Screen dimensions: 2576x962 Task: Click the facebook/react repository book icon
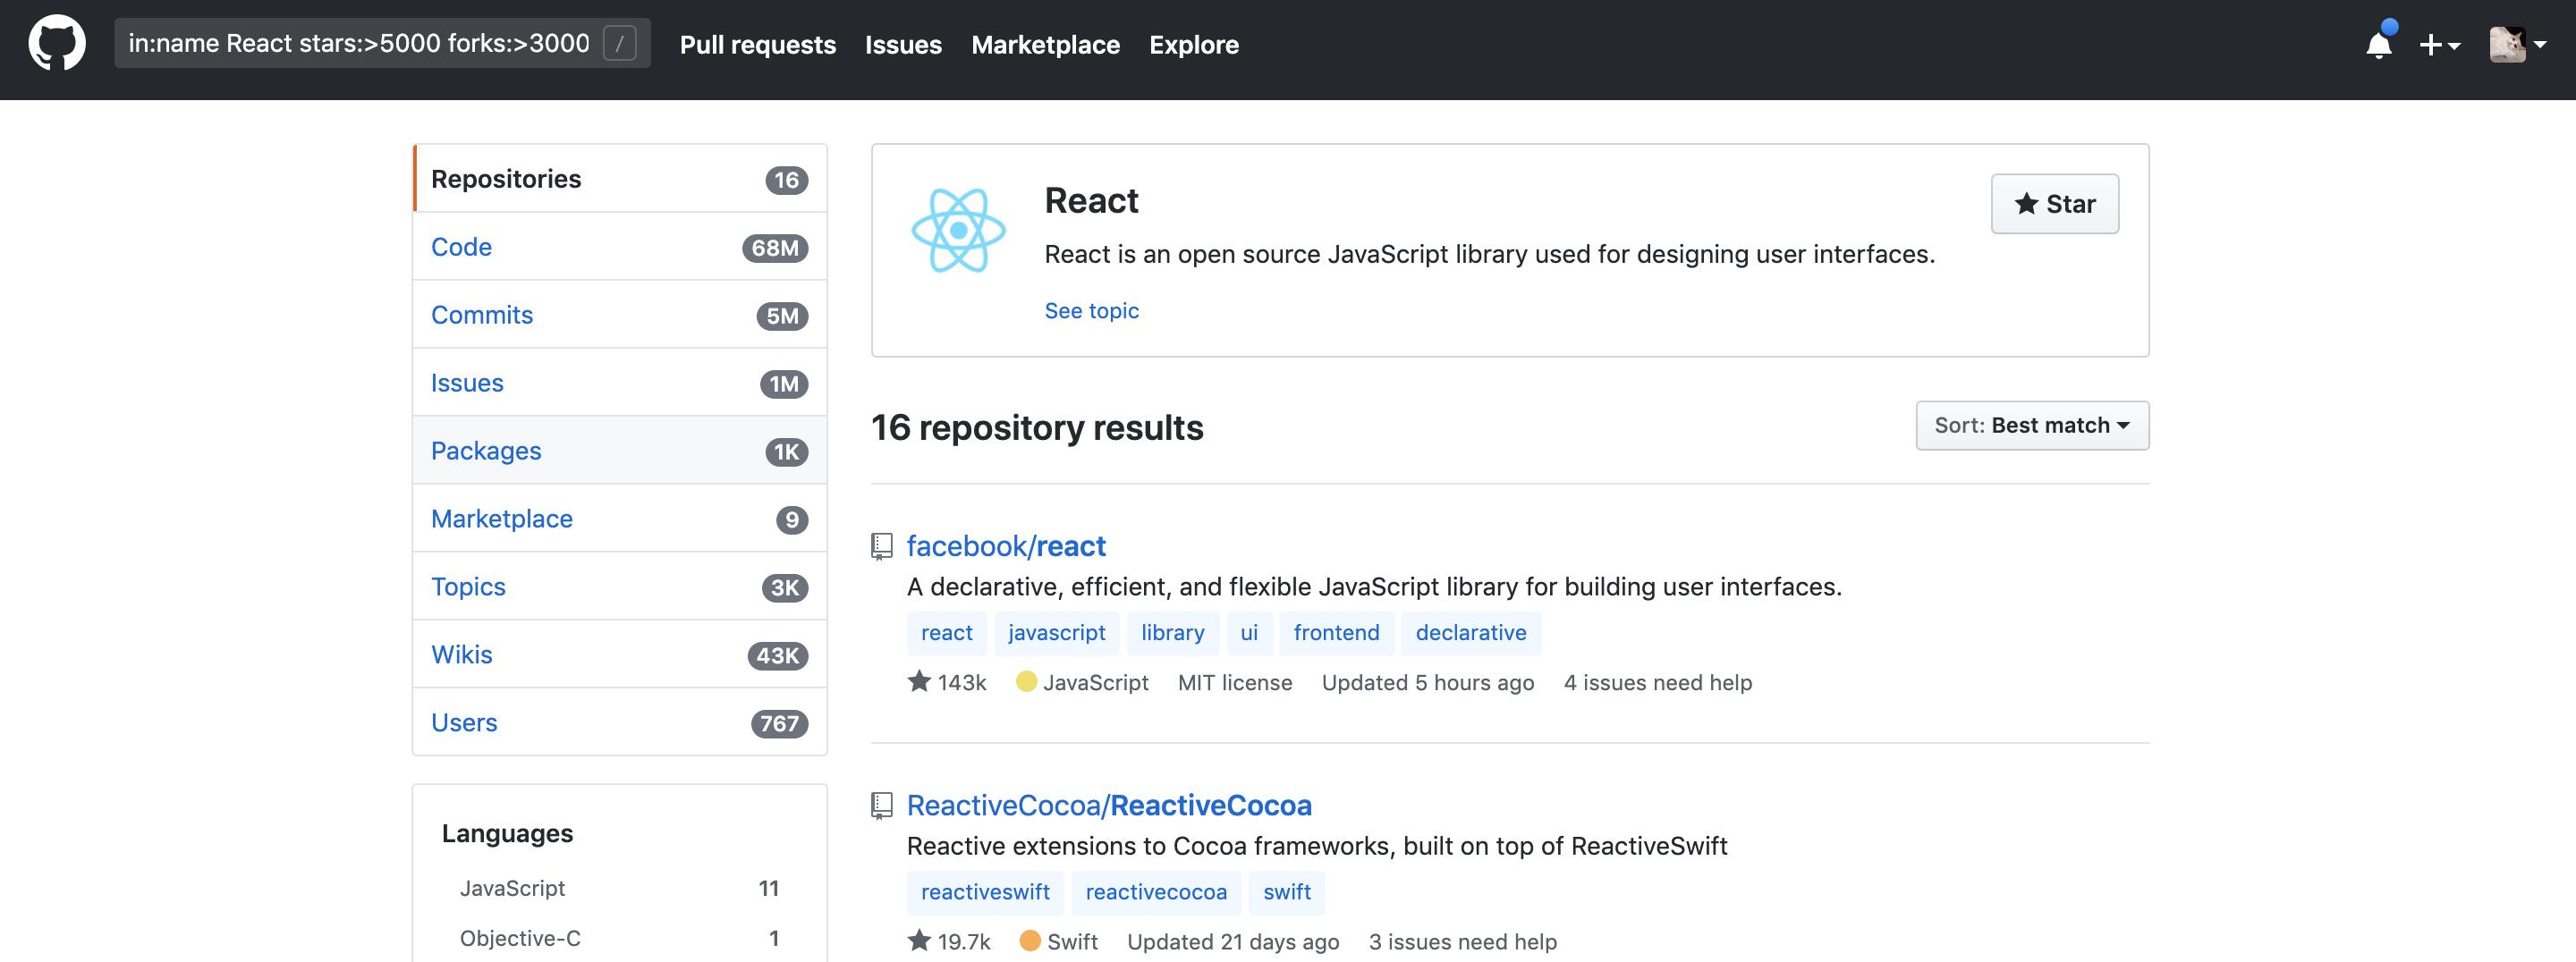pyautogui.click(x=881, y=546)
